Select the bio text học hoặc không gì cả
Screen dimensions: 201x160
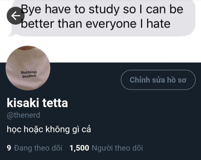pyautogui.click(x=49, y=129)
